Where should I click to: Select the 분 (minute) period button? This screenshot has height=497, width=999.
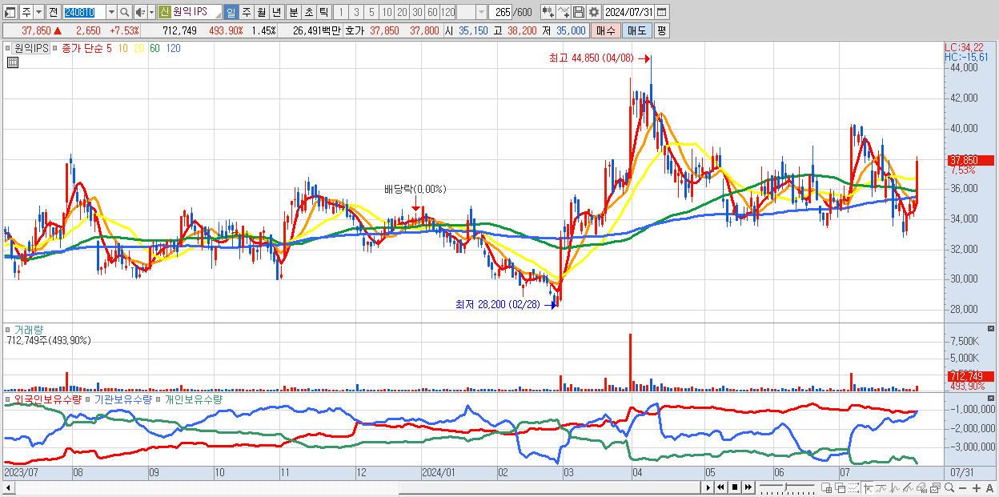(294, 12)
